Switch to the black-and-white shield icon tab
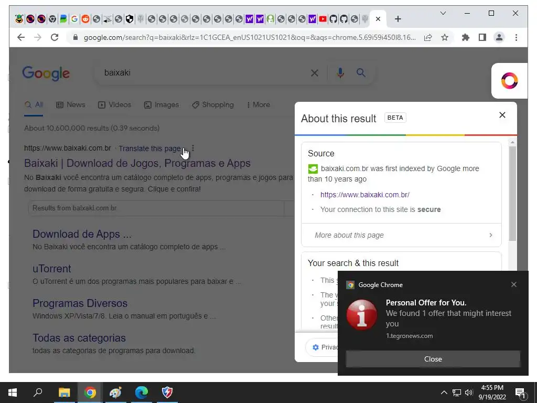The image size is (537, 403). (x=130, y=19)
